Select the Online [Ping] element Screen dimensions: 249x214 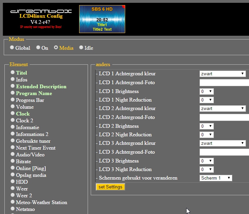(x=13, y=168)
